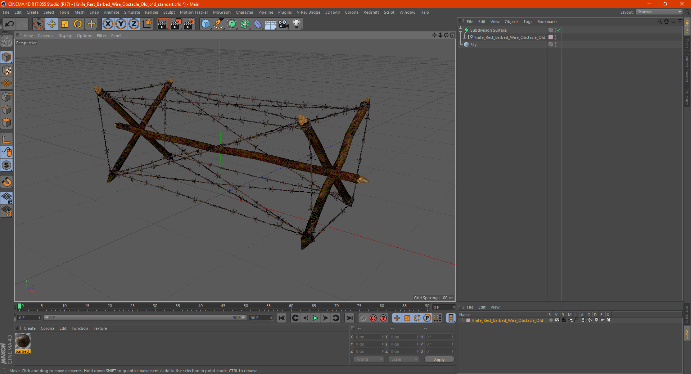Toggle Autokeying button

click(x=373, y=318)
